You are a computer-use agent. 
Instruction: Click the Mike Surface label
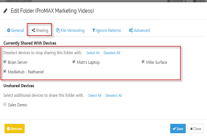pyautogui.click(x=157, y=62)
